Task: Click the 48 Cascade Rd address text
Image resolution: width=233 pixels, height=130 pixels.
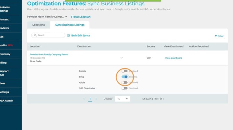Action: click(37, 58)
